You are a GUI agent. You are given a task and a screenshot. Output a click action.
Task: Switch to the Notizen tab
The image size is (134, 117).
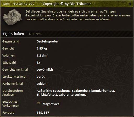[x=35, y=34]
